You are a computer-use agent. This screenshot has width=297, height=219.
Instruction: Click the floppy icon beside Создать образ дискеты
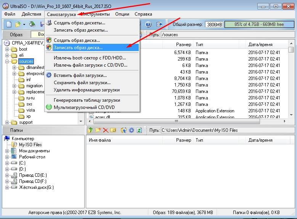point(49,23)
